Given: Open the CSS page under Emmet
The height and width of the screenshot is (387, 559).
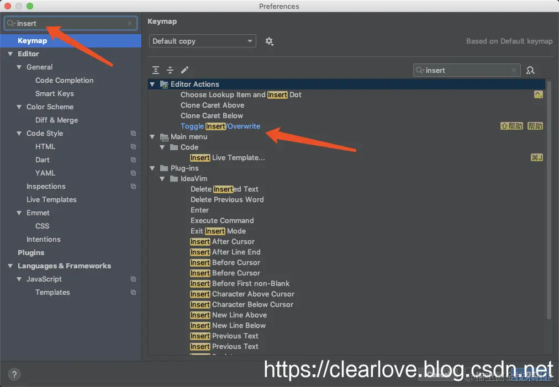Looking at the screenshot, I should [x=42, y=226].
